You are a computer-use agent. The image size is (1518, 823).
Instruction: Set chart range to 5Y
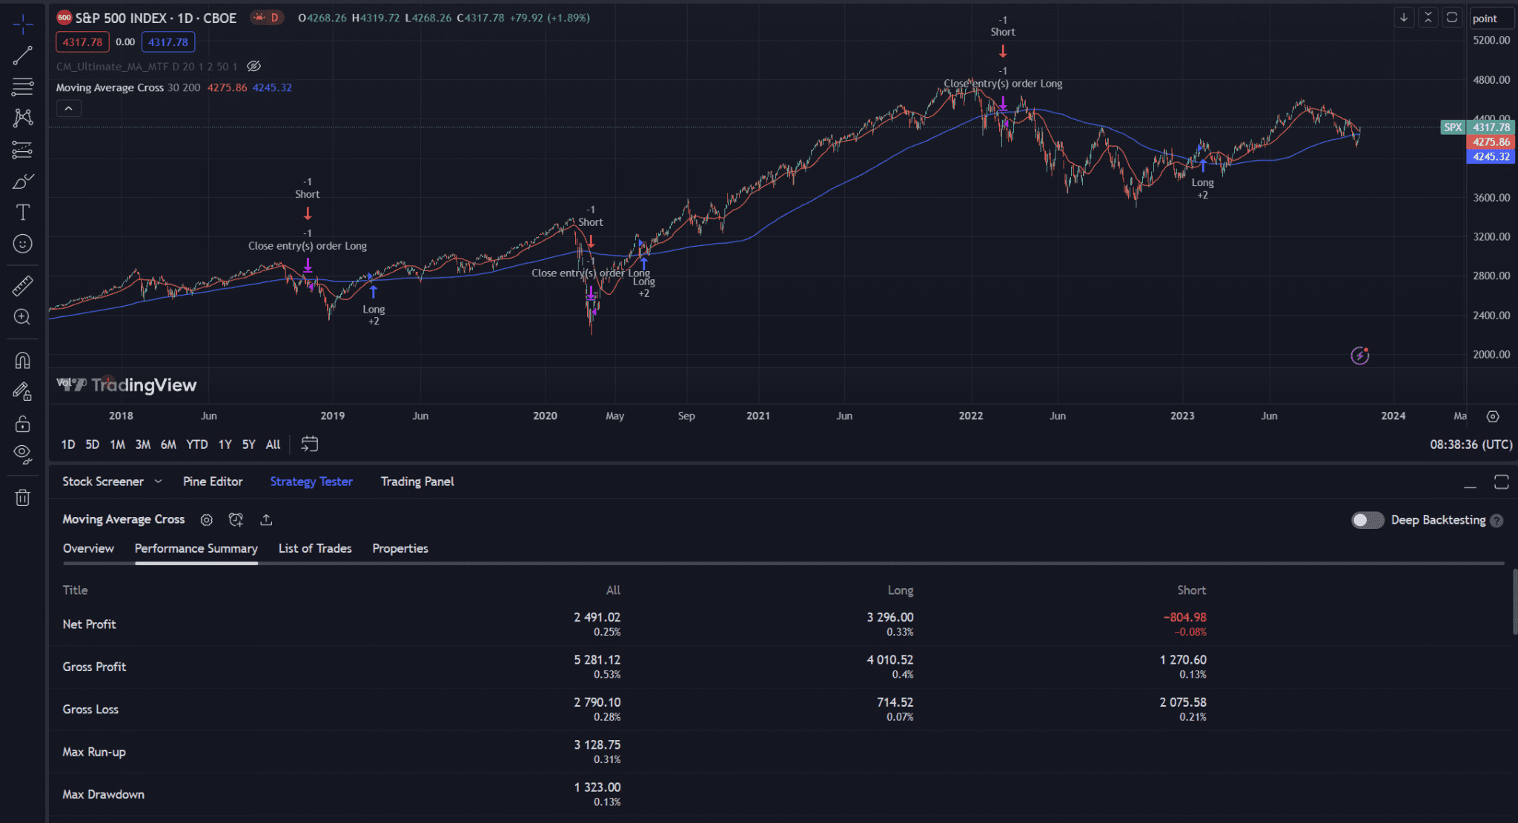[x=248, y=444]
